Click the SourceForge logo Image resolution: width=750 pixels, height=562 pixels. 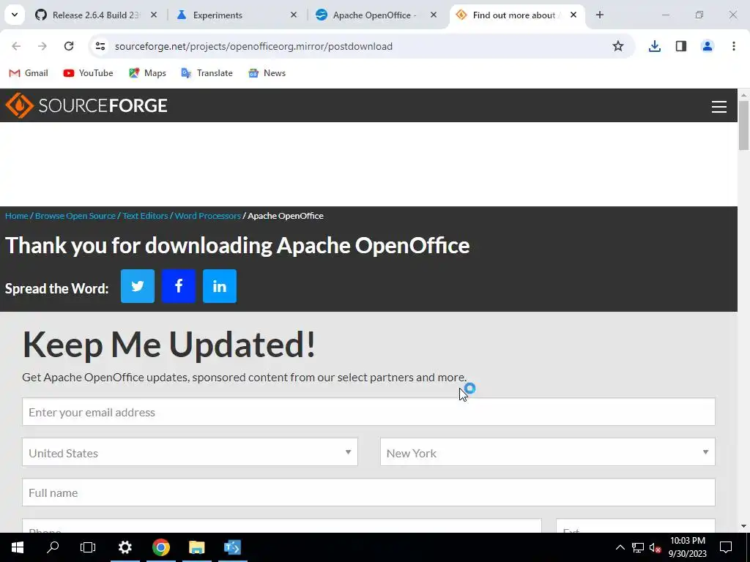86,105
